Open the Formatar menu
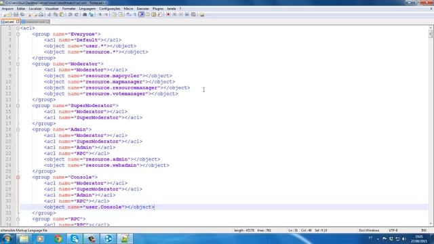Viewport: 434px width, 244px height. tap(69, 9)
